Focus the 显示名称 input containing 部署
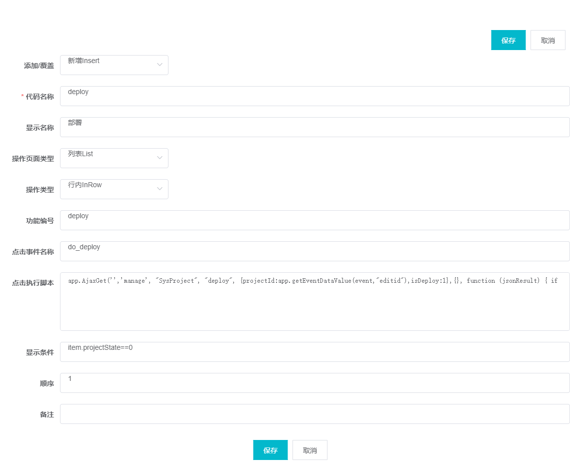Image resolution: width=570 pixels, height=465 pixels. pyautogui.click(x=315, y=127)
